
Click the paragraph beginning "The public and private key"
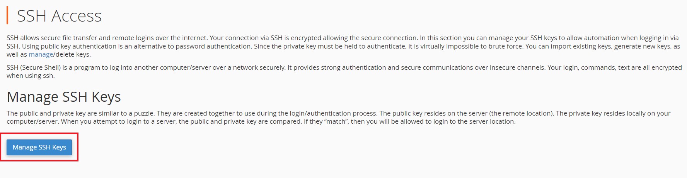(x=339, y=118)
